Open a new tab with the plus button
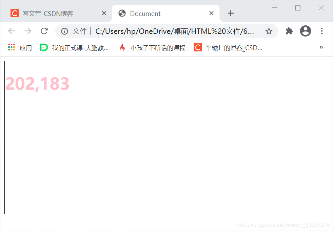Image resolution: width=333 pixels, height=231 pixels. click(231, 13)
